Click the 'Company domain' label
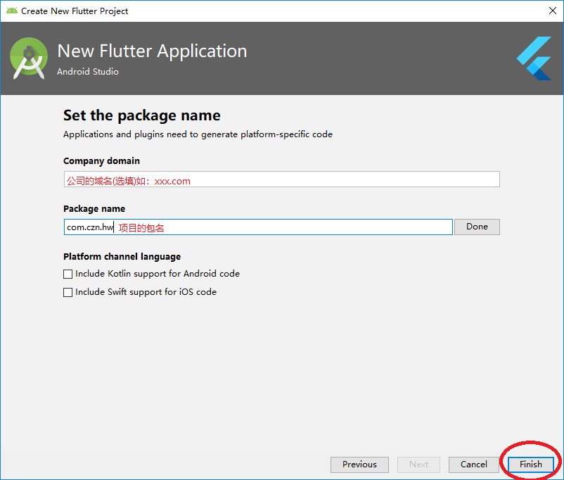The image size is (564, 480). (101, 161)
